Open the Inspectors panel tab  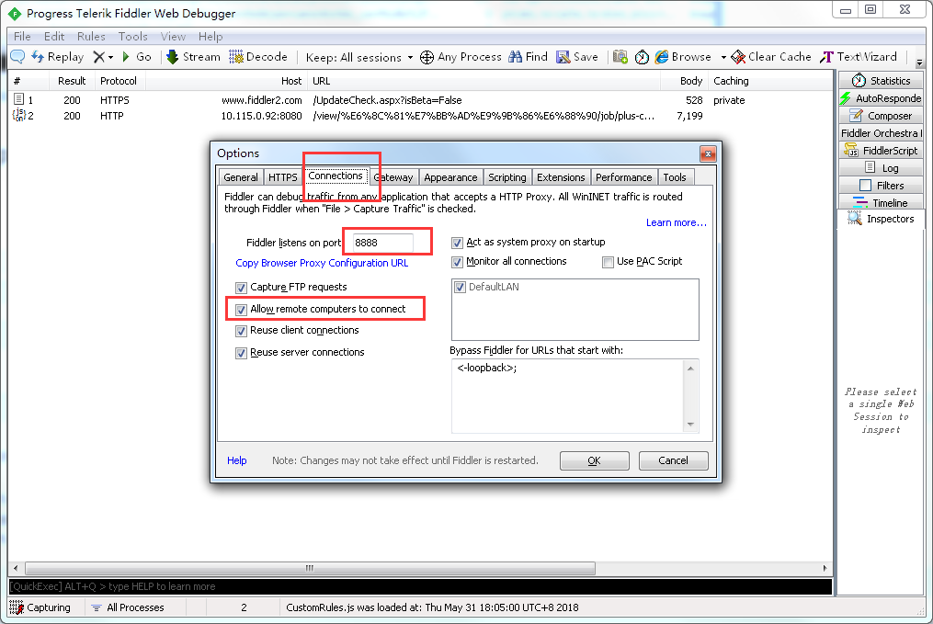[882, 219]
